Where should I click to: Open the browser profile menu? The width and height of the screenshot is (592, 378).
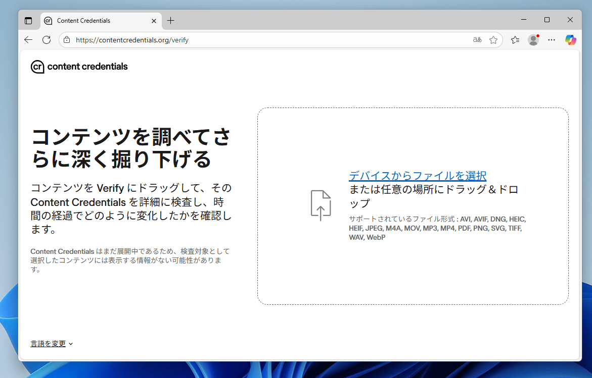tap(533, 40)
